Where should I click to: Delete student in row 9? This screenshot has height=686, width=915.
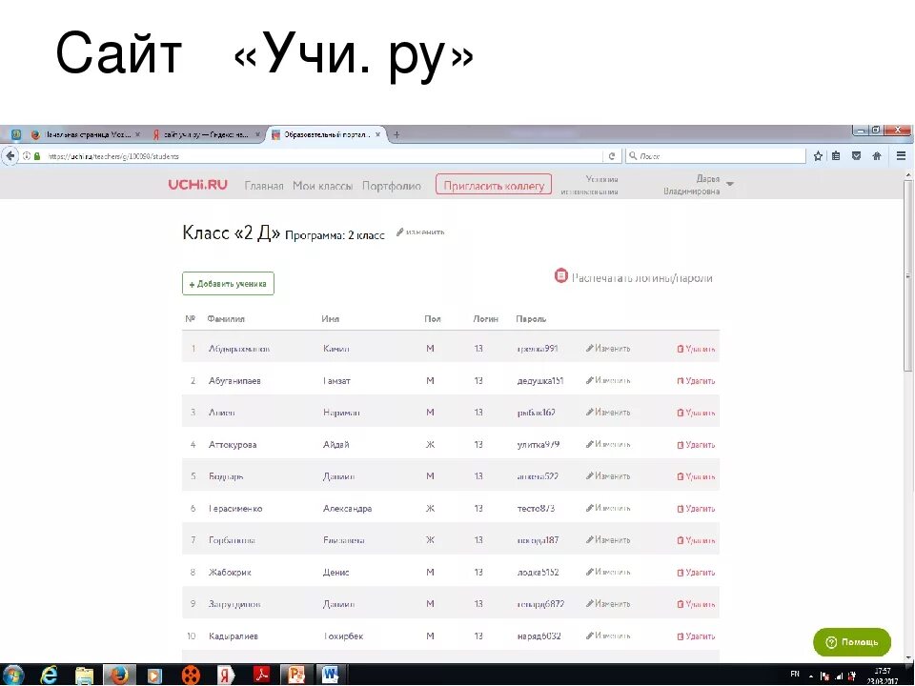point(696,604)
